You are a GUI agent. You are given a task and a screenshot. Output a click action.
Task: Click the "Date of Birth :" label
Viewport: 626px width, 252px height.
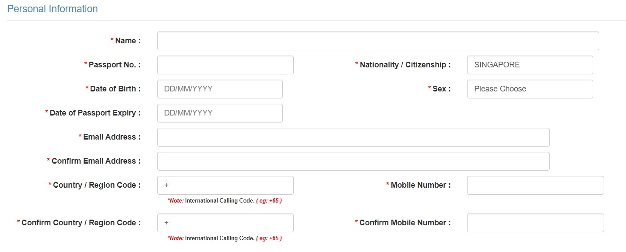(115, 89)
